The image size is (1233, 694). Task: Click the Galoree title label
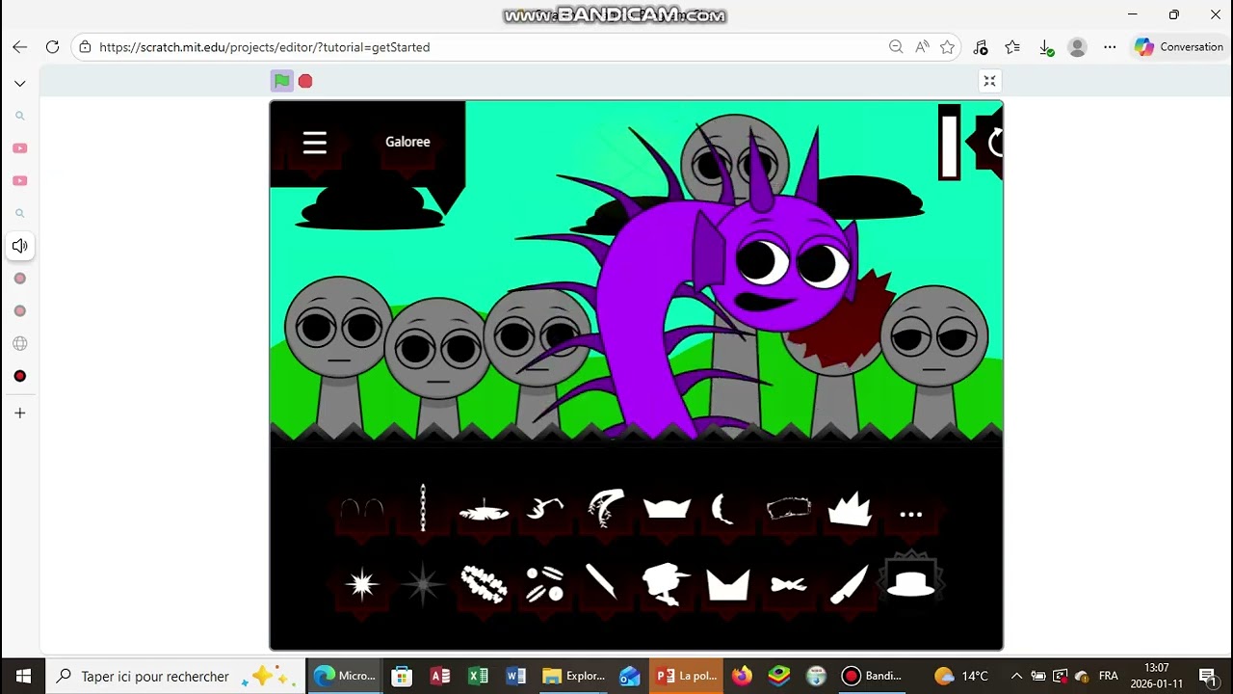[407, 142]
